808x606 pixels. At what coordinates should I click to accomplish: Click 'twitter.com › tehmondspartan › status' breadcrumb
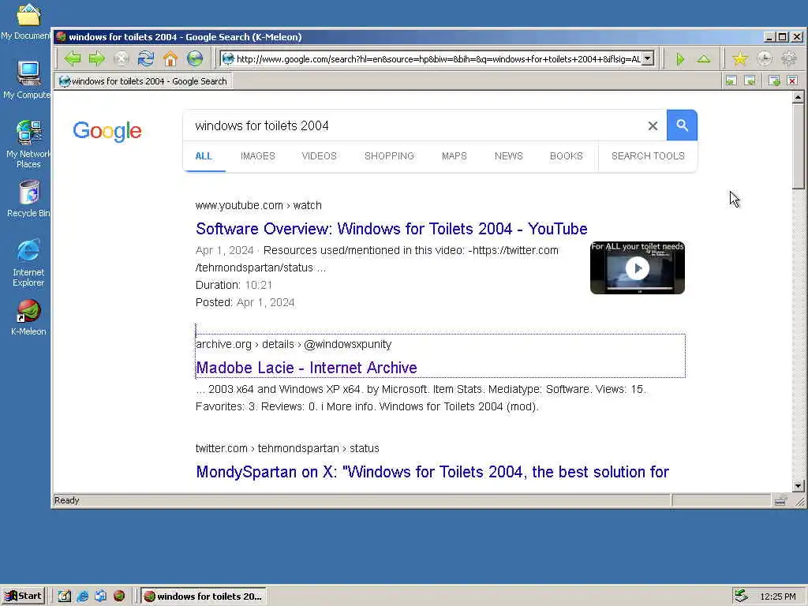[x=287, y=448]
